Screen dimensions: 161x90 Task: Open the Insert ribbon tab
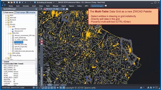[34, 6]
